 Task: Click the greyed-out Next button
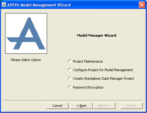click(x=104, y=106)
